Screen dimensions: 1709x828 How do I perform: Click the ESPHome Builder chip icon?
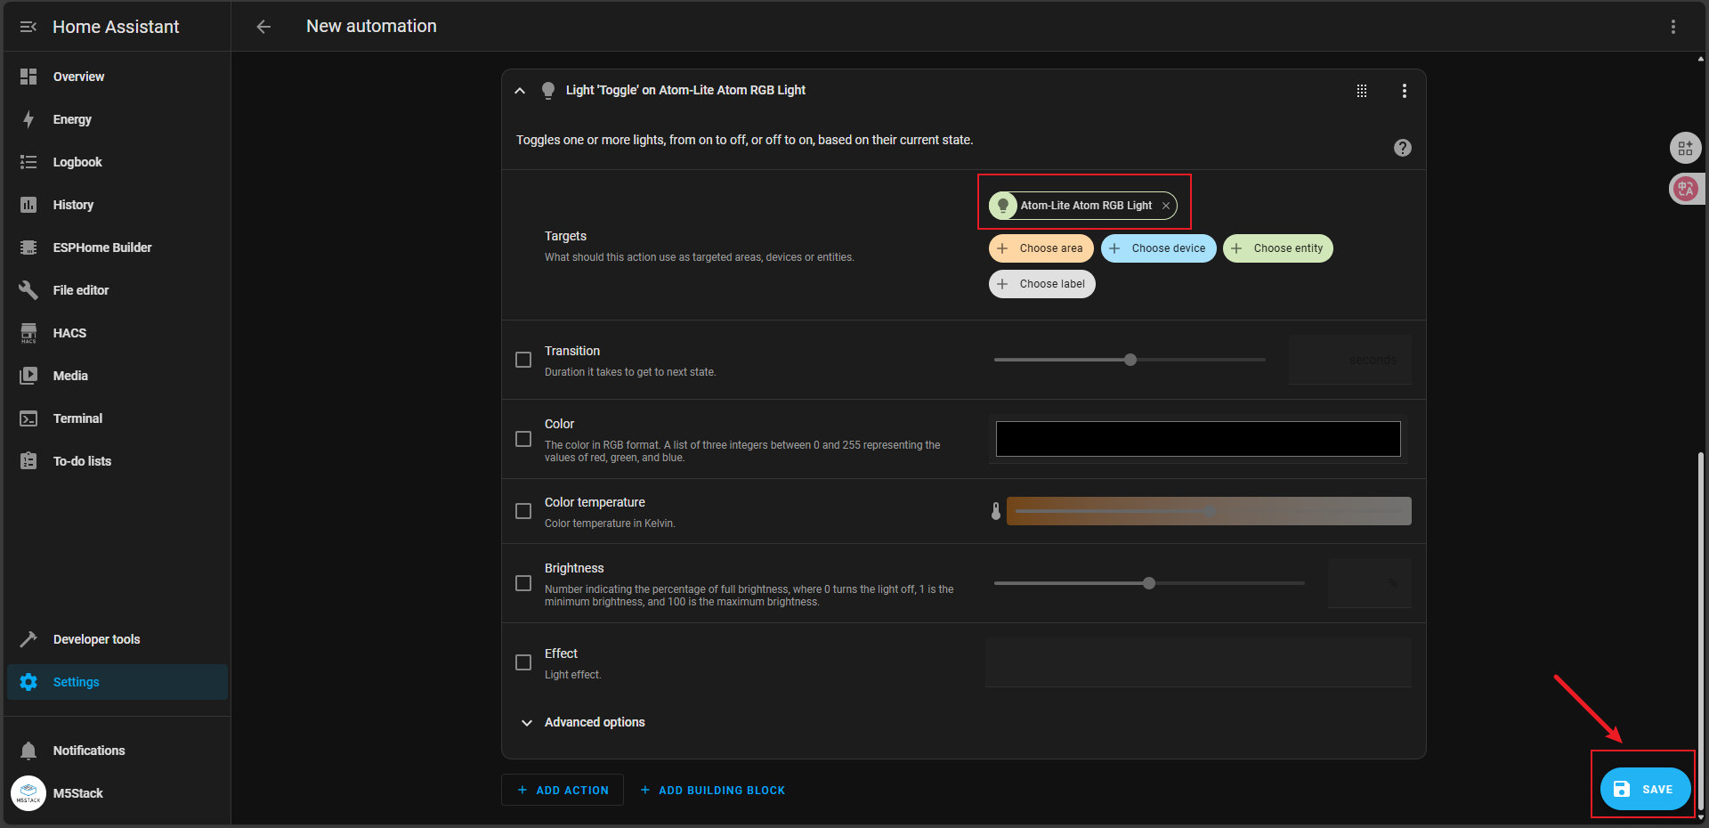[28, 248]
